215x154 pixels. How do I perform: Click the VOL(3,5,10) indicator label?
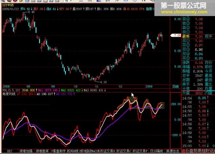coord(11,90)
